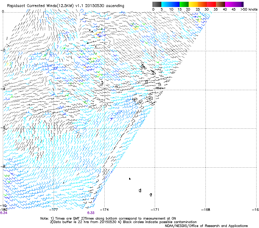
Task: Click the '>50 knots' legend label
Action: 249,9
